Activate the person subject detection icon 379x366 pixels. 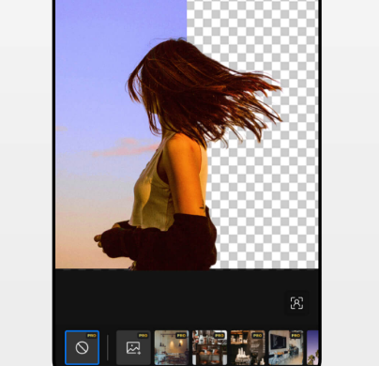[296, 303]
